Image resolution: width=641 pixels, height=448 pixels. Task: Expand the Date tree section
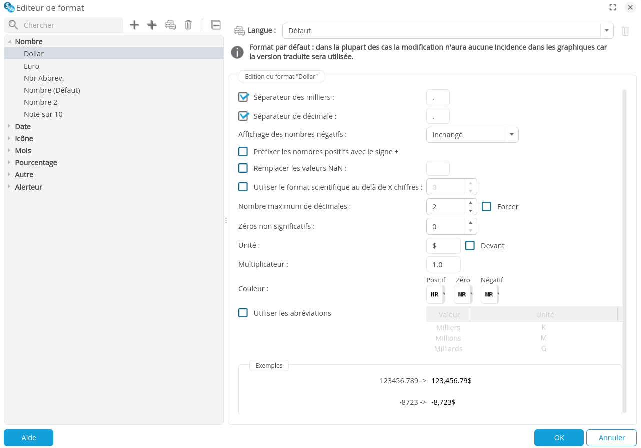10,126
